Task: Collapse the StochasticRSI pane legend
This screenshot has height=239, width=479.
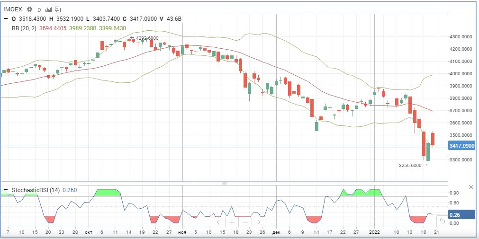Action: [6, 190]
